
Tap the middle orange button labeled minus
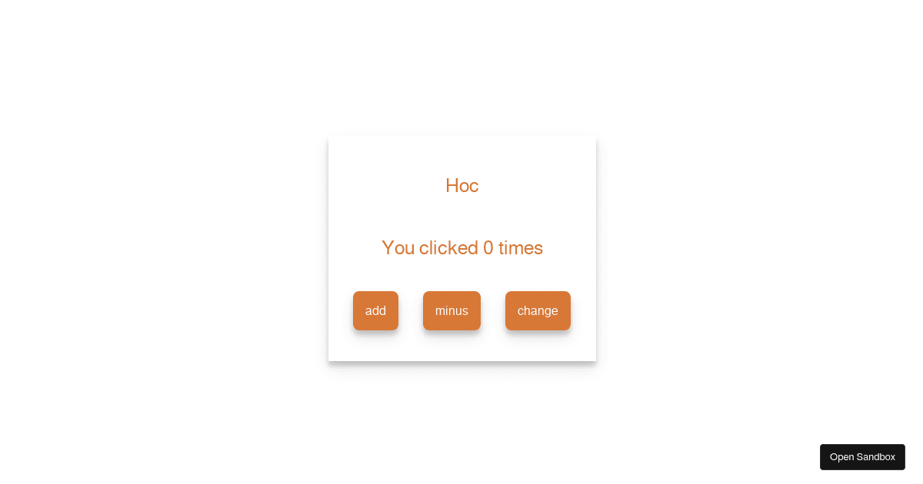click(x=452, y=310)
